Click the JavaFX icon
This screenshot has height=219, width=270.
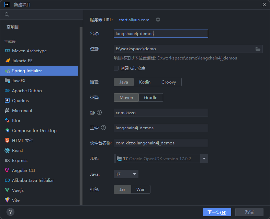point(7,81)
